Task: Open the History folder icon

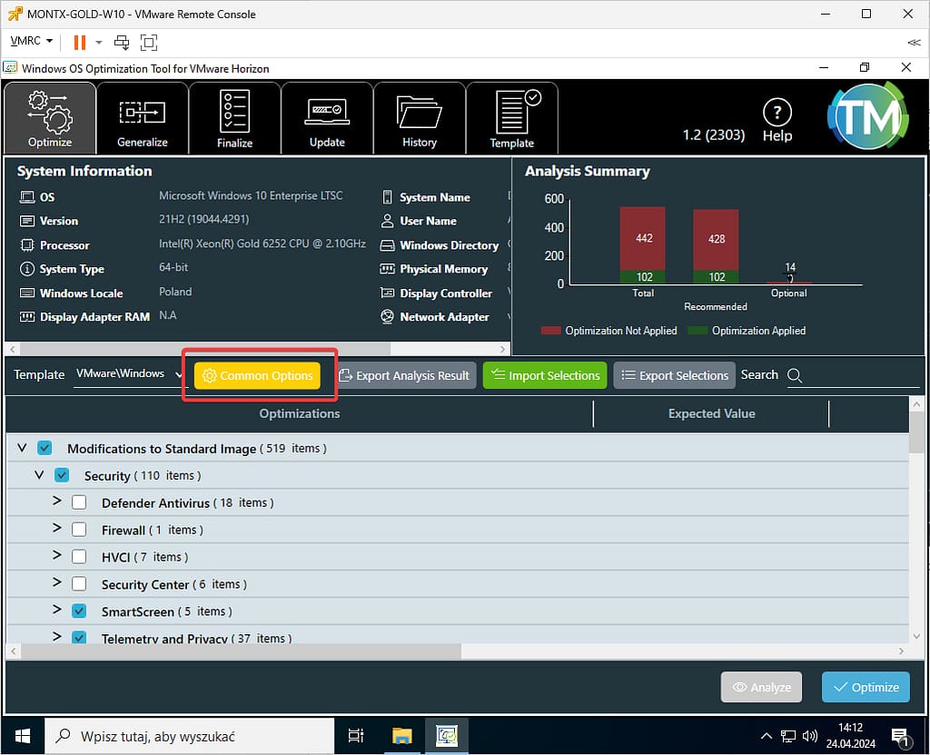Action: [x=420, y=113]
